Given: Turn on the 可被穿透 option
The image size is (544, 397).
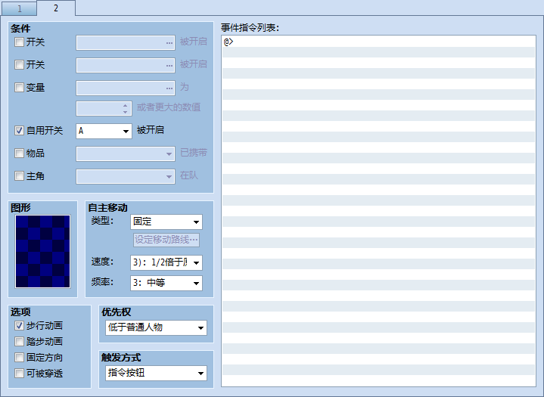Looking at the screenshot, I should coord(19,374).
